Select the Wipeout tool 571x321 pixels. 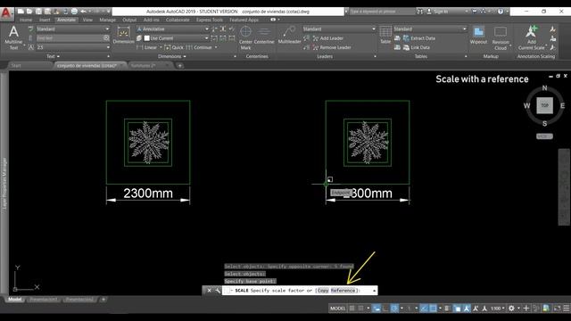point(478,35)
